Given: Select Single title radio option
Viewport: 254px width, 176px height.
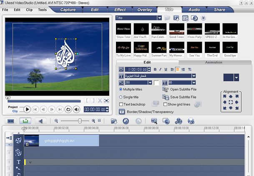Looking at the screenshot, I should click(x=121, y=97).
